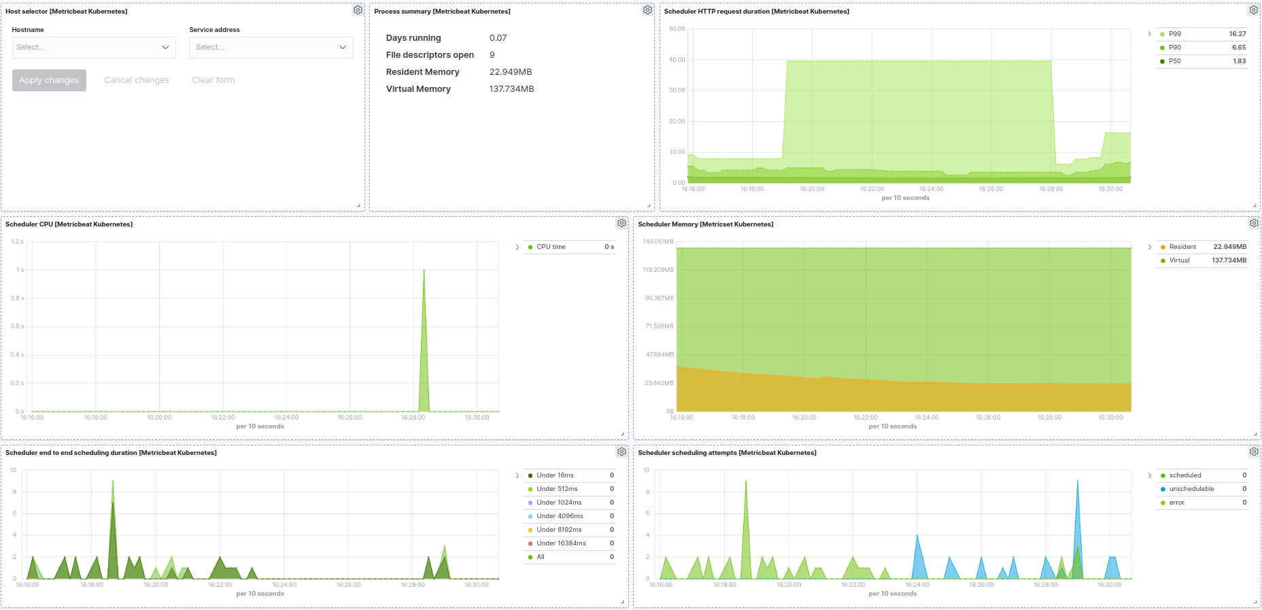
Task: Open the Hostname dropdown
Action: click(94, 48)
